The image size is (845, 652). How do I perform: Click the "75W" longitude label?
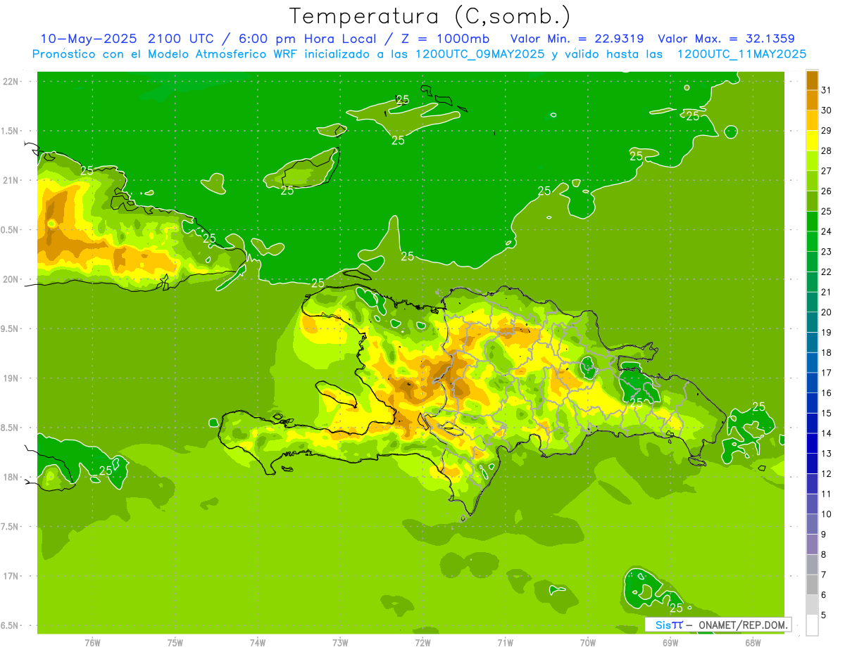pos(175,643)
